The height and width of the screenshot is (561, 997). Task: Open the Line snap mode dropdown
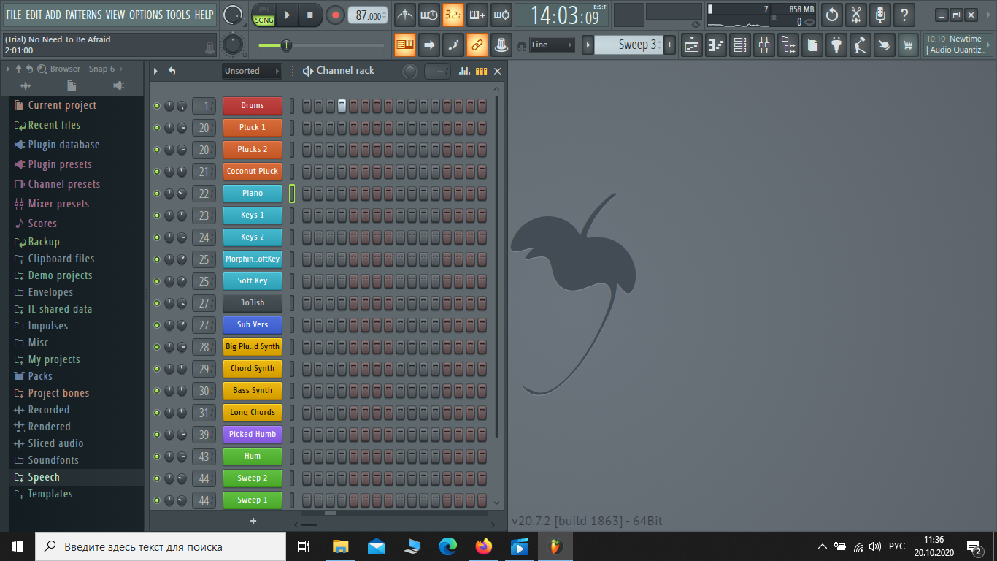[x=551, y=45]
